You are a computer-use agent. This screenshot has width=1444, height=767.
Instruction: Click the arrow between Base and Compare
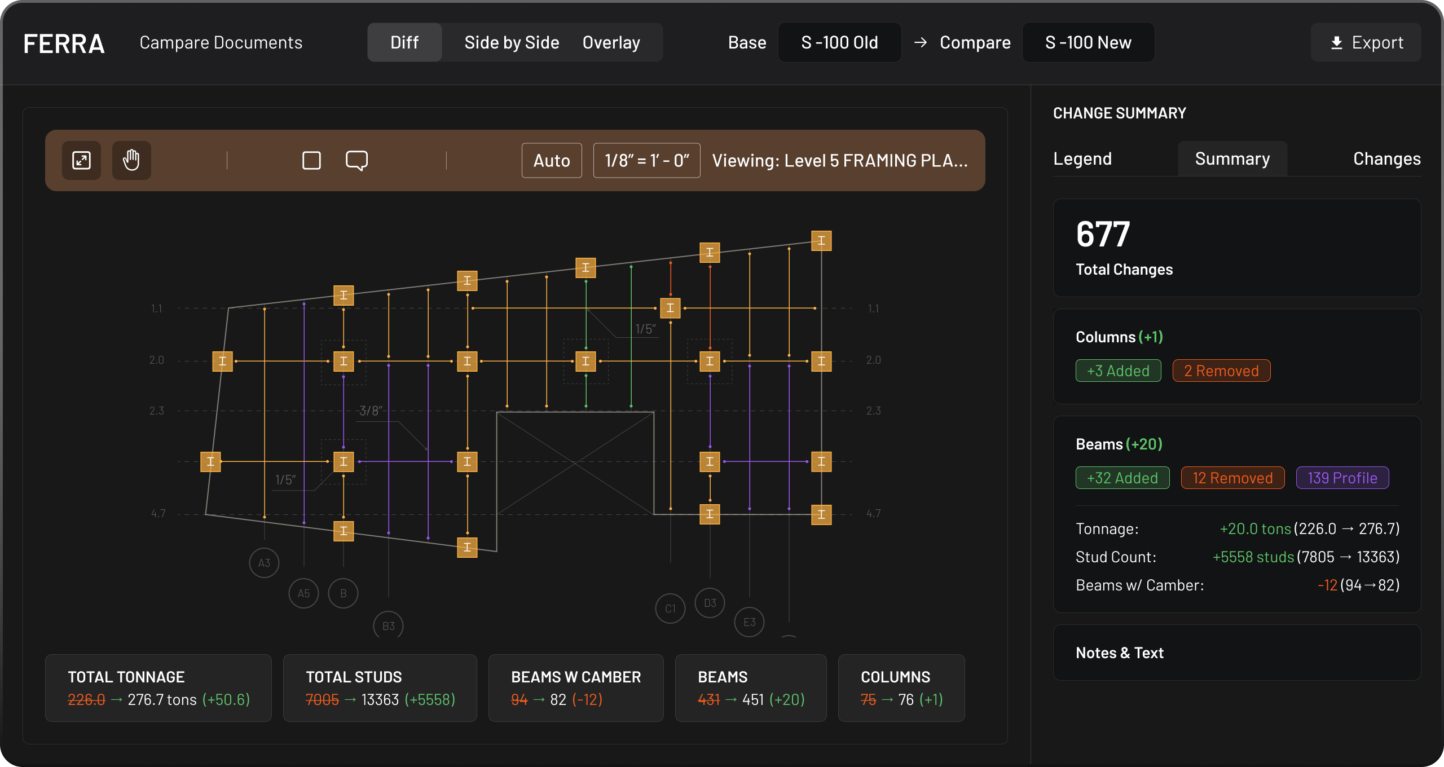pos(921,43)
